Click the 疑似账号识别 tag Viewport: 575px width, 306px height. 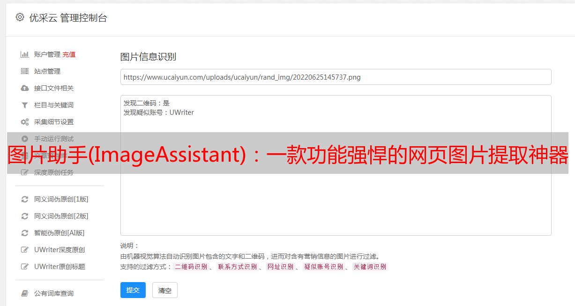click(323, 267)
